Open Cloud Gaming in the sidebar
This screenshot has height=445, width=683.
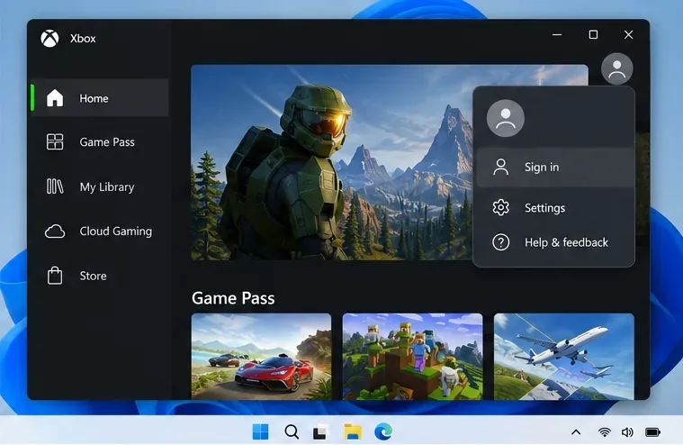click(100, 232)
